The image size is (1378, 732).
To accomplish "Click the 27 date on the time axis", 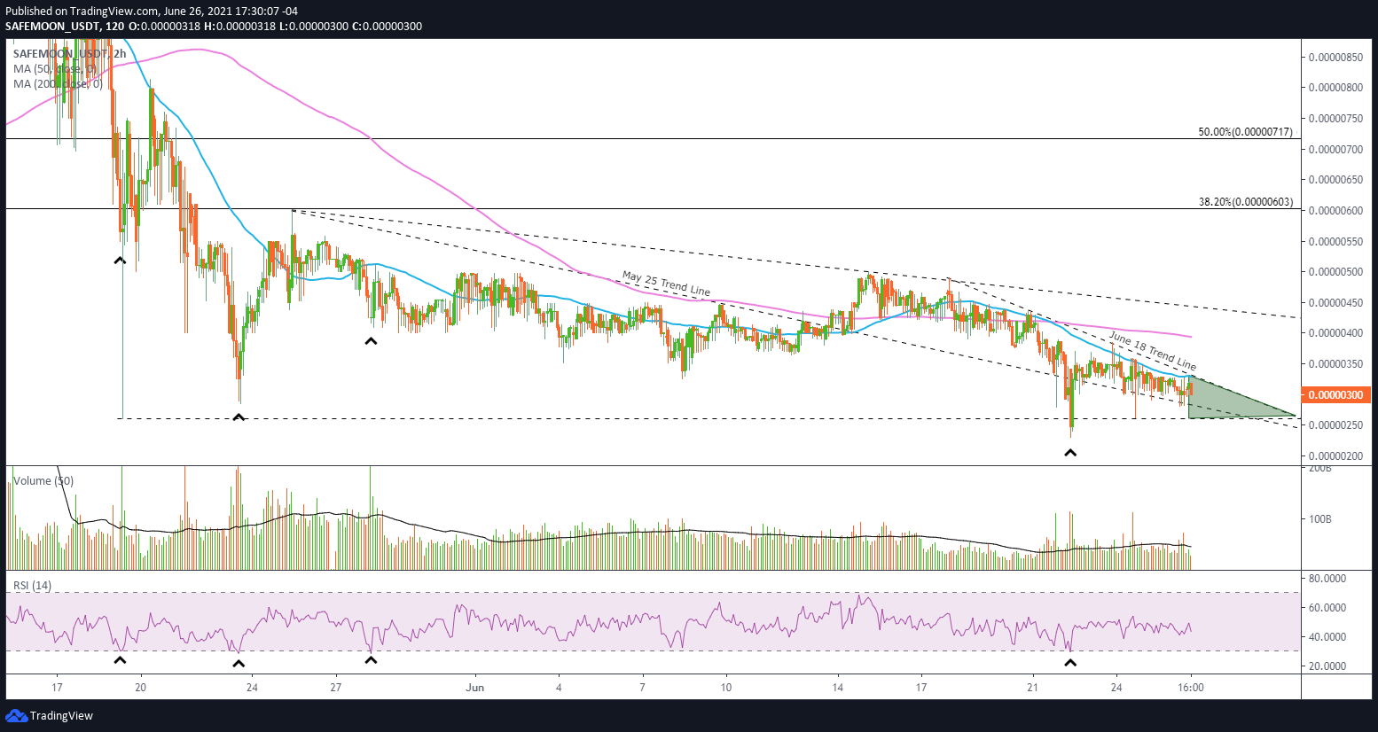I will click(336, 688).
